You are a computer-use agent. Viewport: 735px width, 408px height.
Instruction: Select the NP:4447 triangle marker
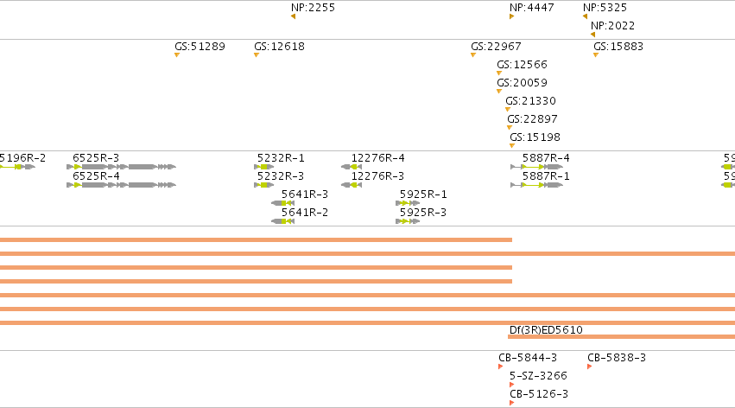tap(512, 16)
